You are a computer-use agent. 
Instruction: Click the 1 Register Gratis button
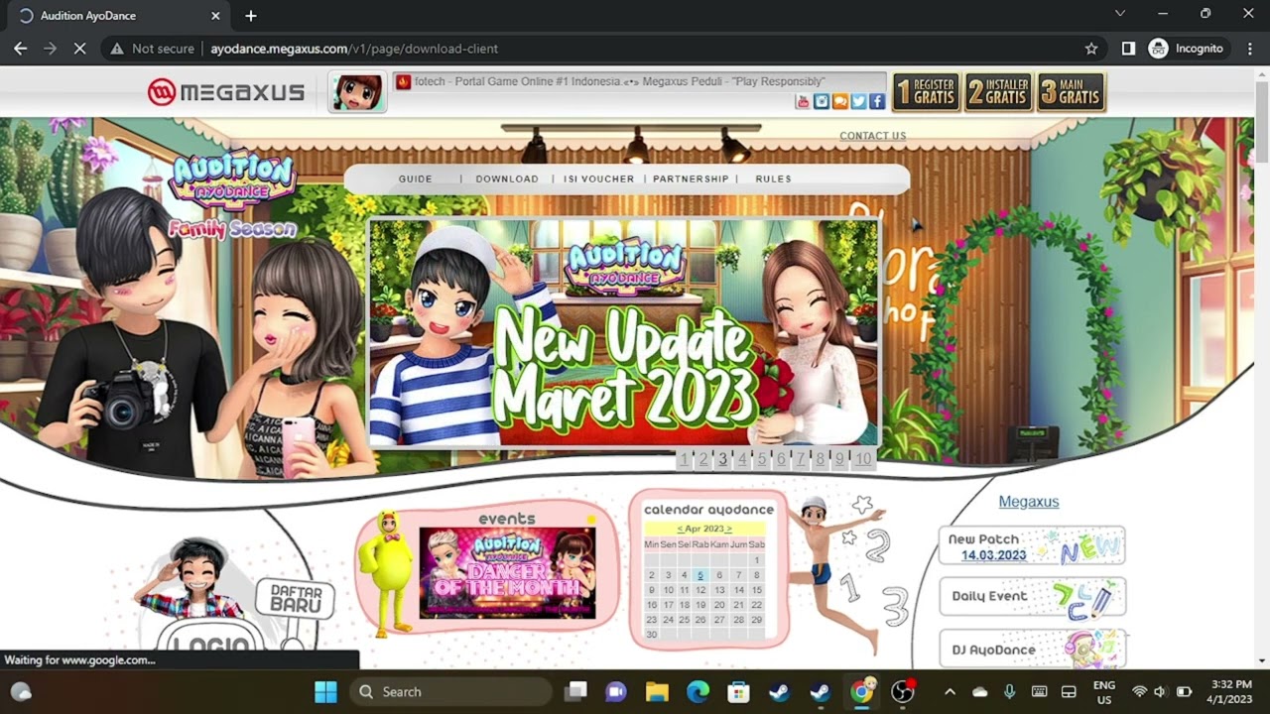coord(926,92)
